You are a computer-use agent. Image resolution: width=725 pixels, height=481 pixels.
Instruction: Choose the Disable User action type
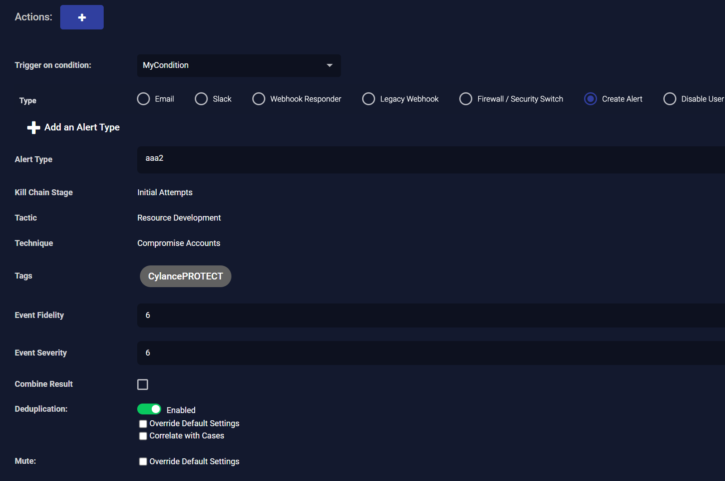tap(670, 99)
